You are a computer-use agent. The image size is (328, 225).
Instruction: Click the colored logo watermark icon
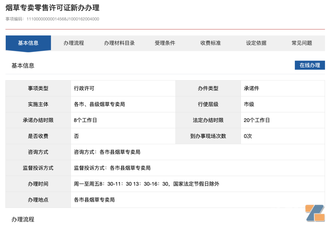[314, 213]
